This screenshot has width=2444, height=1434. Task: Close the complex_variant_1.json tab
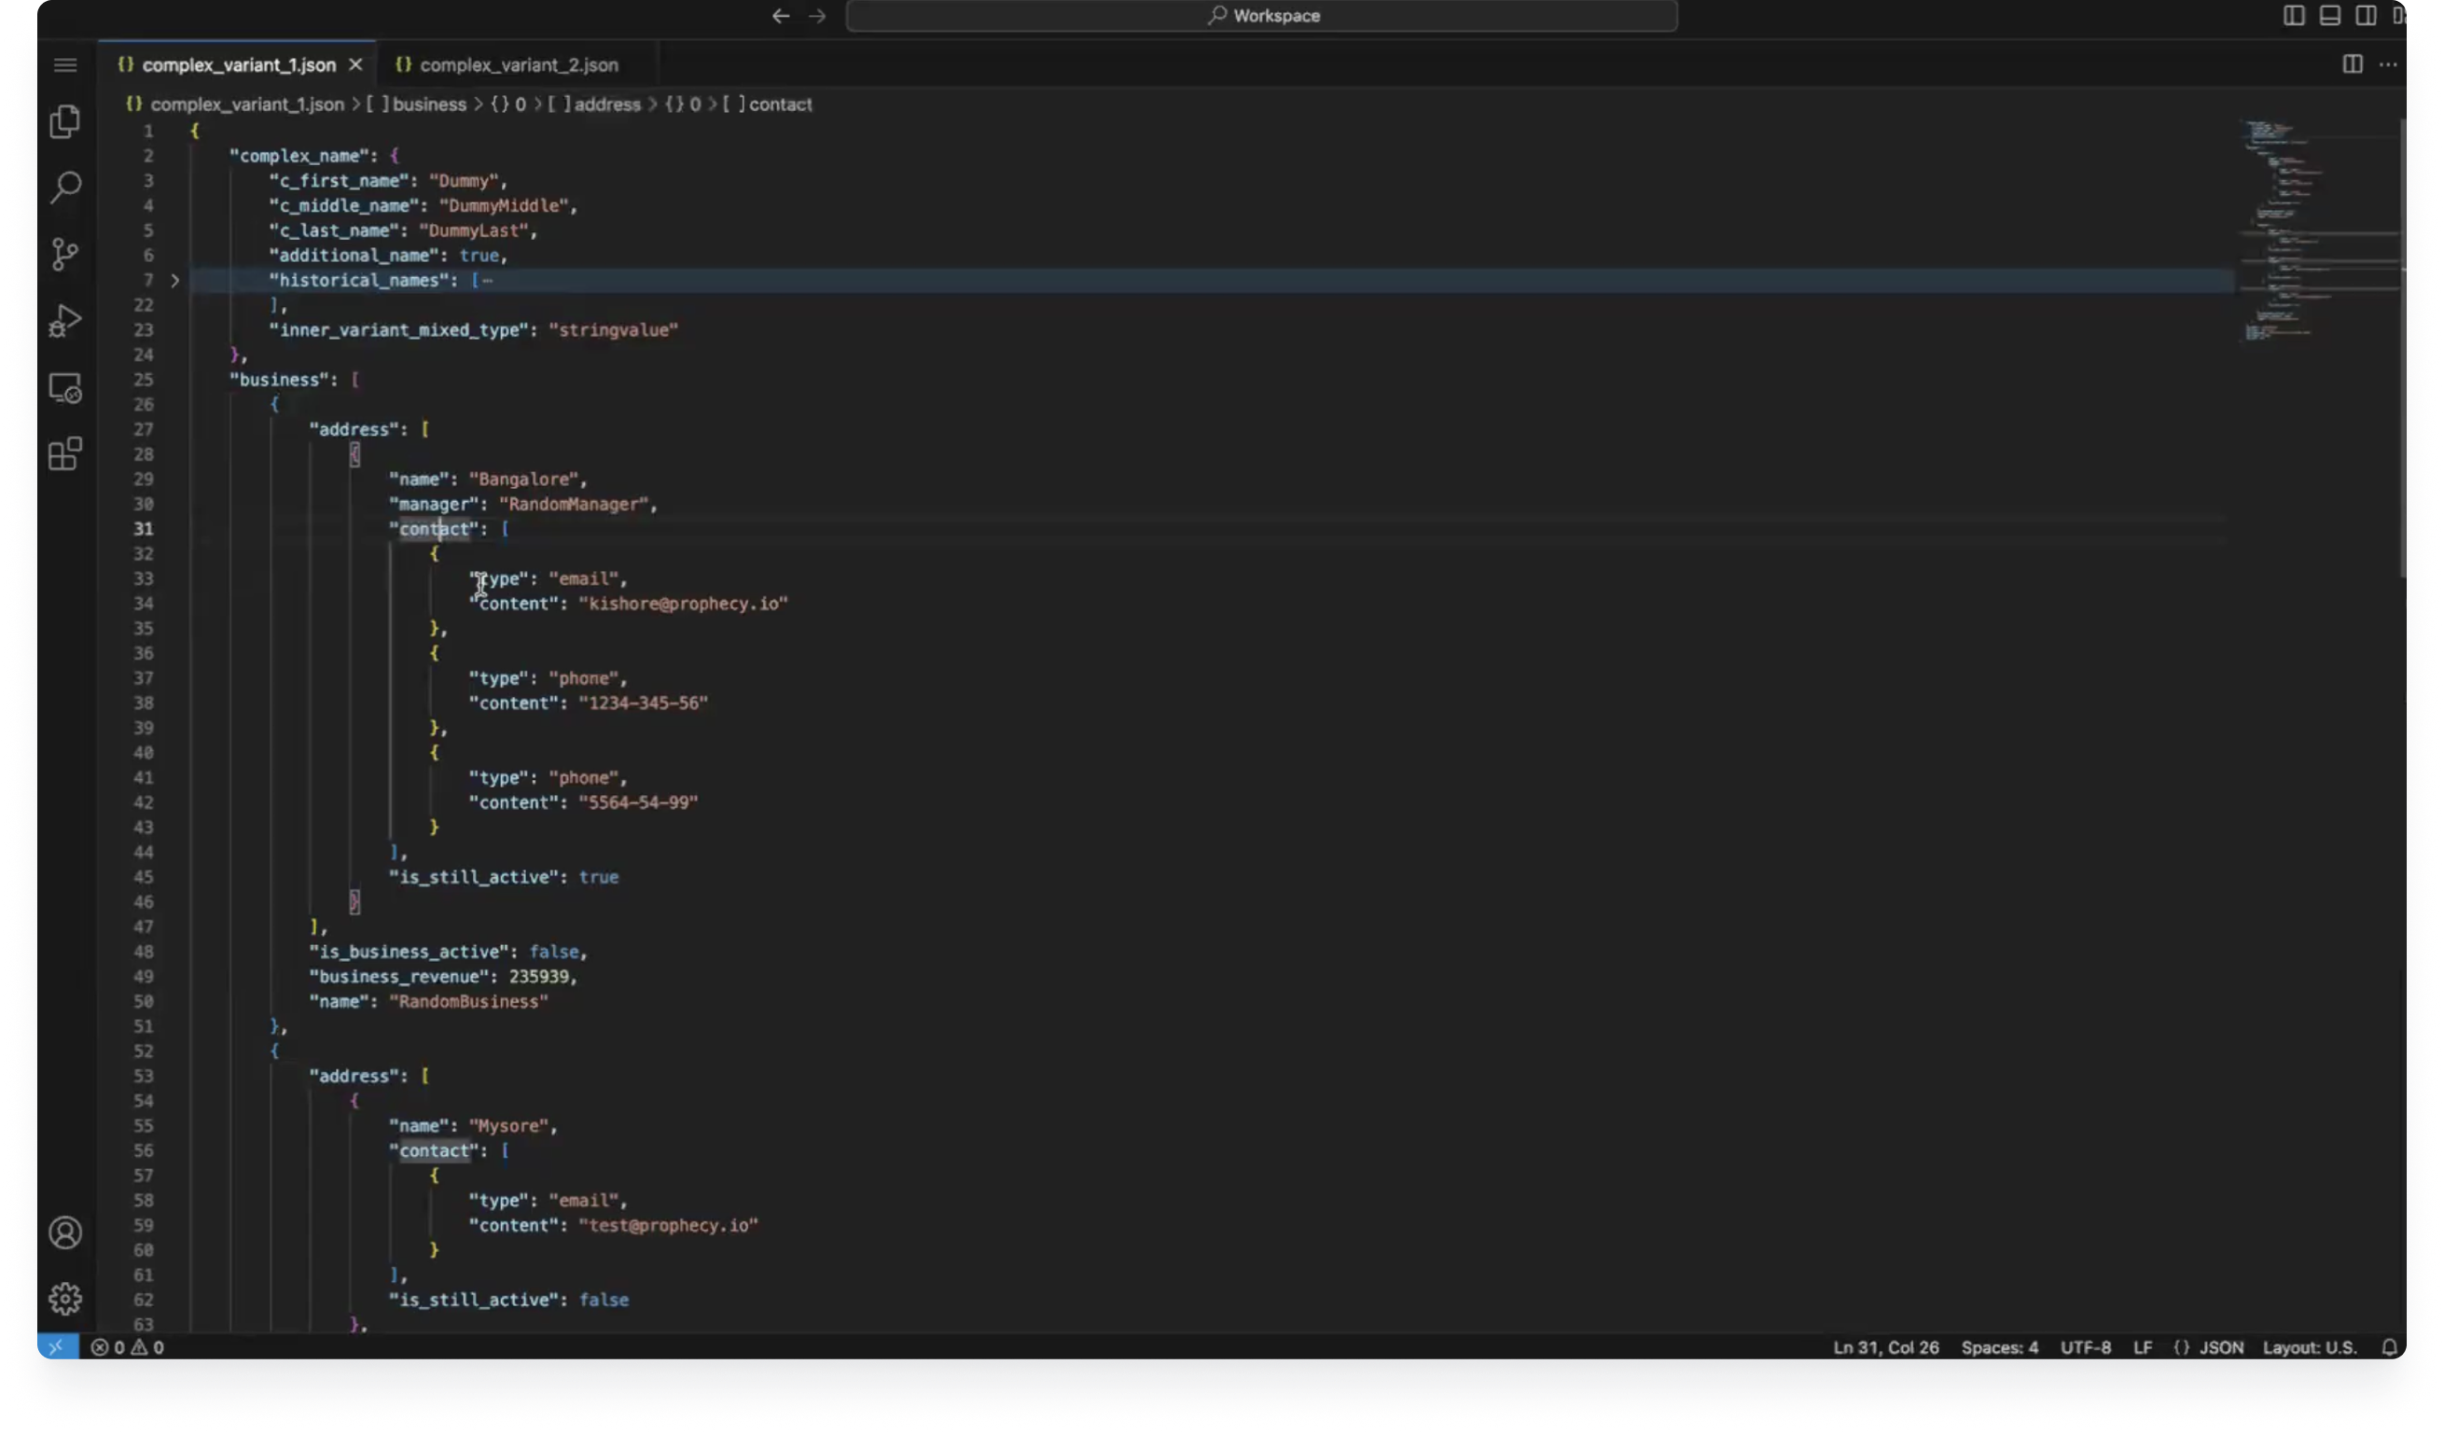tap(356, 65)
